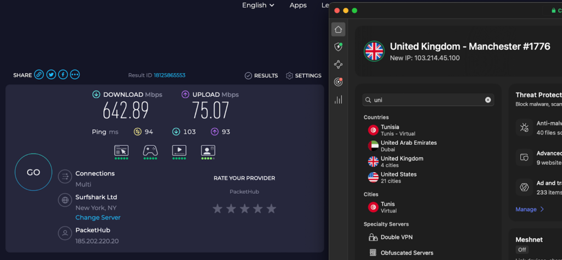Share Speedtest result on Facebook
562x260 pixels.
click(x=63, y=75)
